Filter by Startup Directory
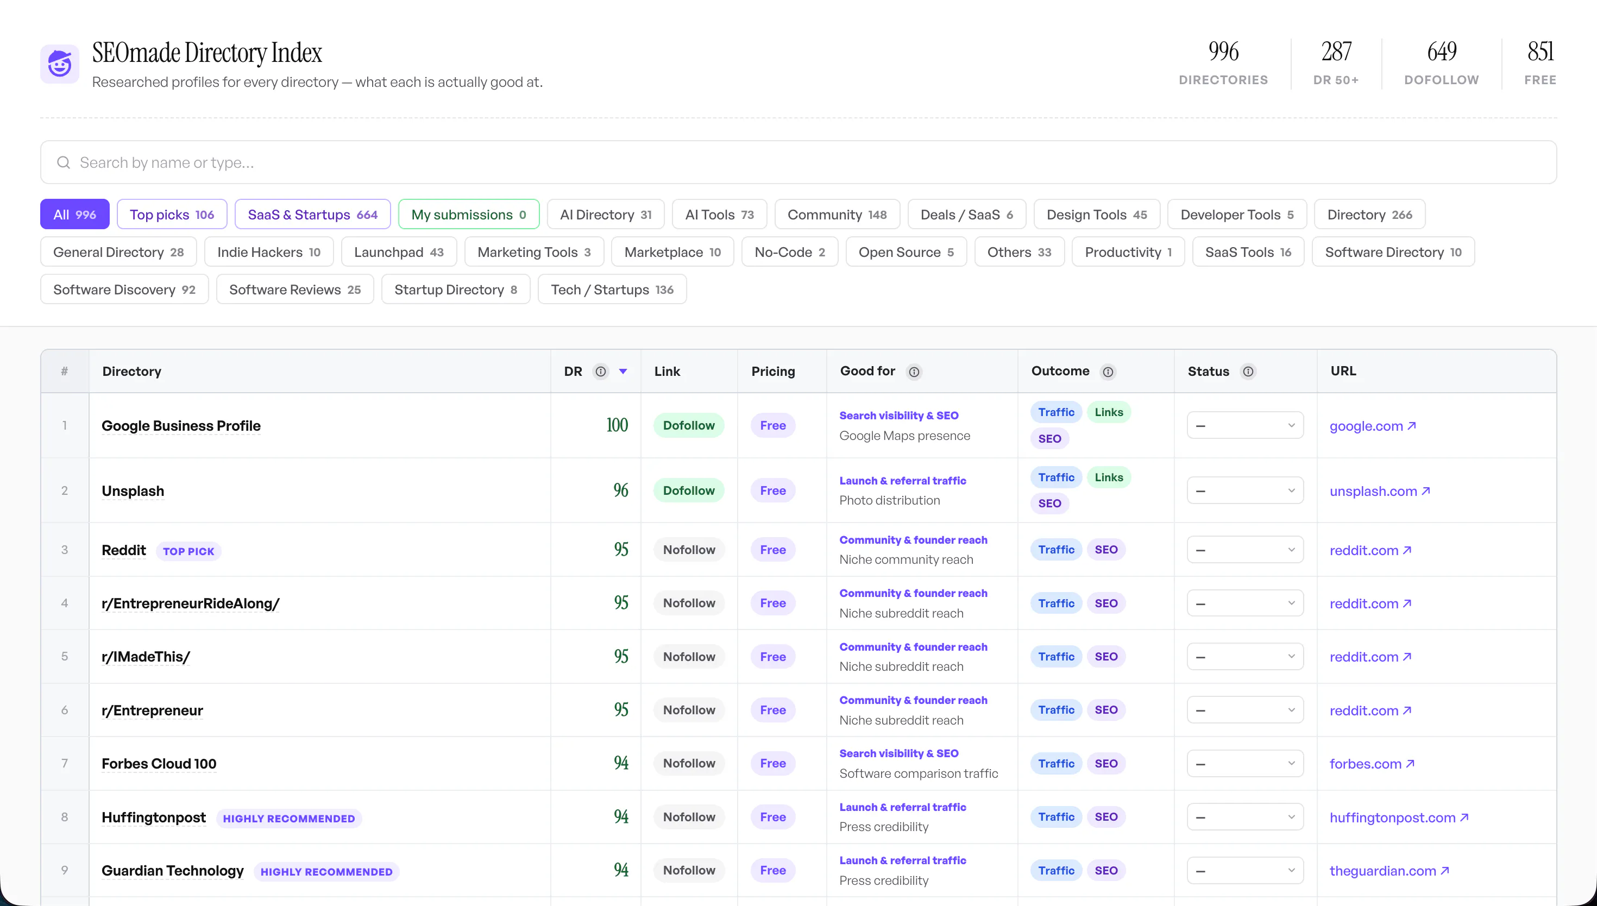This screenshot has height=906, width=1597. [x=455, y=290]
